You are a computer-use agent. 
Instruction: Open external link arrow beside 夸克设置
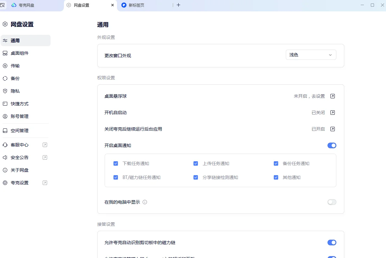coord(45,183)
